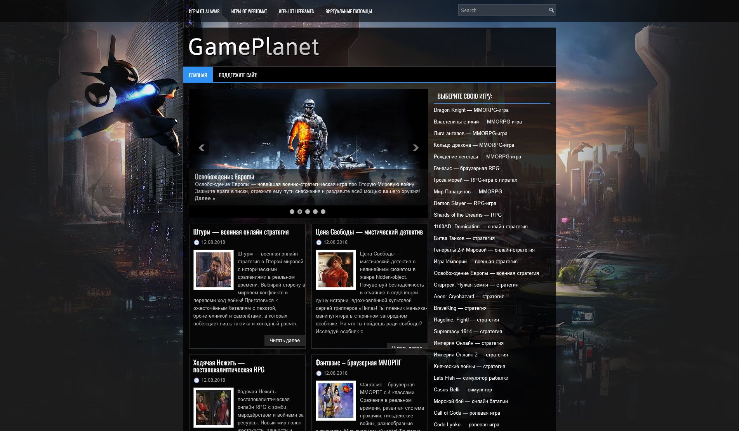739x431 pixels.
Task: Open 1100AD: Domination — онлайн стратегия link
Action: click(x=481, y=226)
